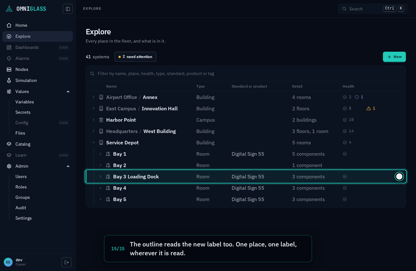Screen dimensions: 416x271
Task: Click the campus icon for Harbor Point
Action: pyautogui.click(x=101, y=120)
